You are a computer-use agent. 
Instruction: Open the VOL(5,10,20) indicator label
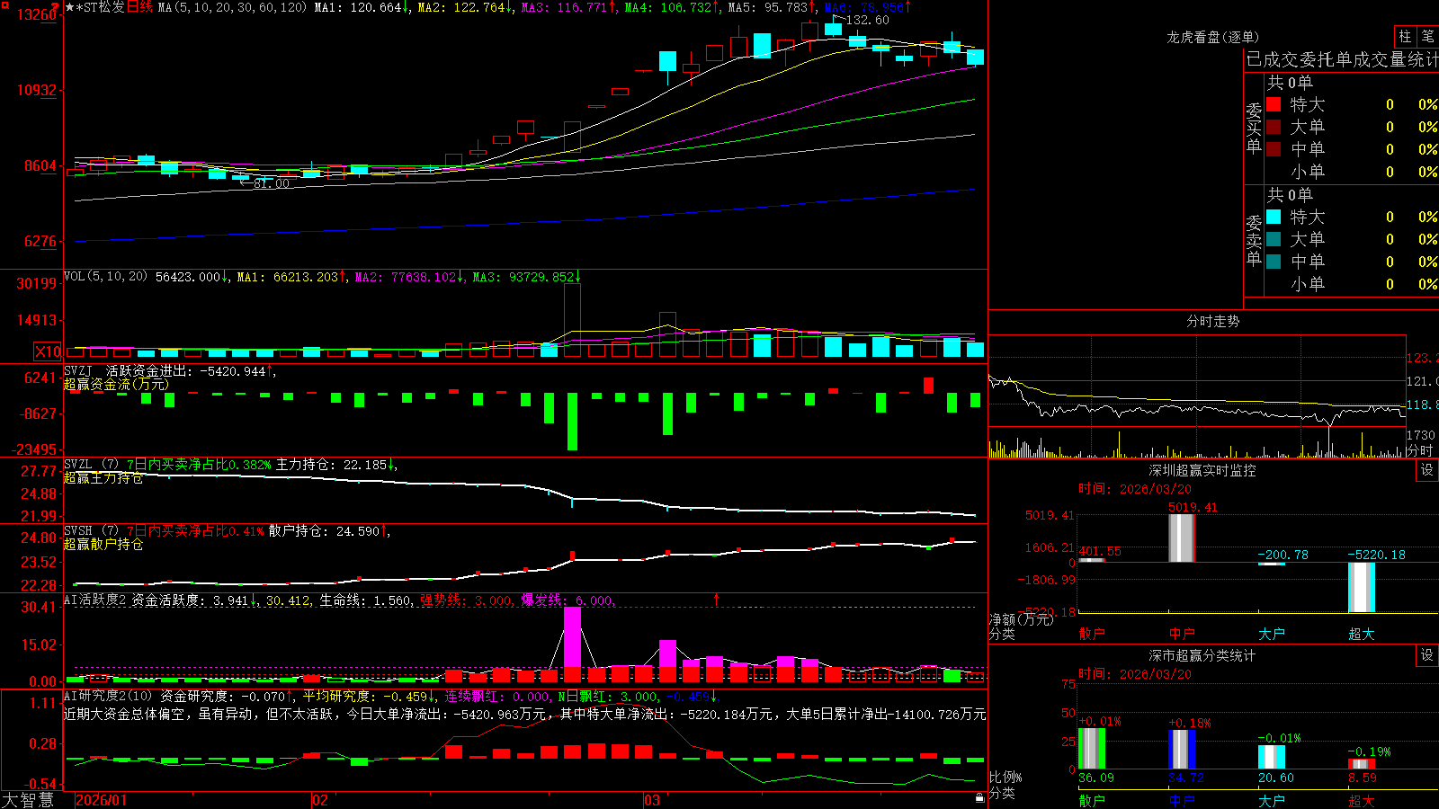point(105,277)
